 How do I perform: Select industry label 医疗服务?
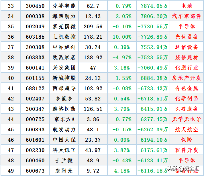[x=187, y=109]
